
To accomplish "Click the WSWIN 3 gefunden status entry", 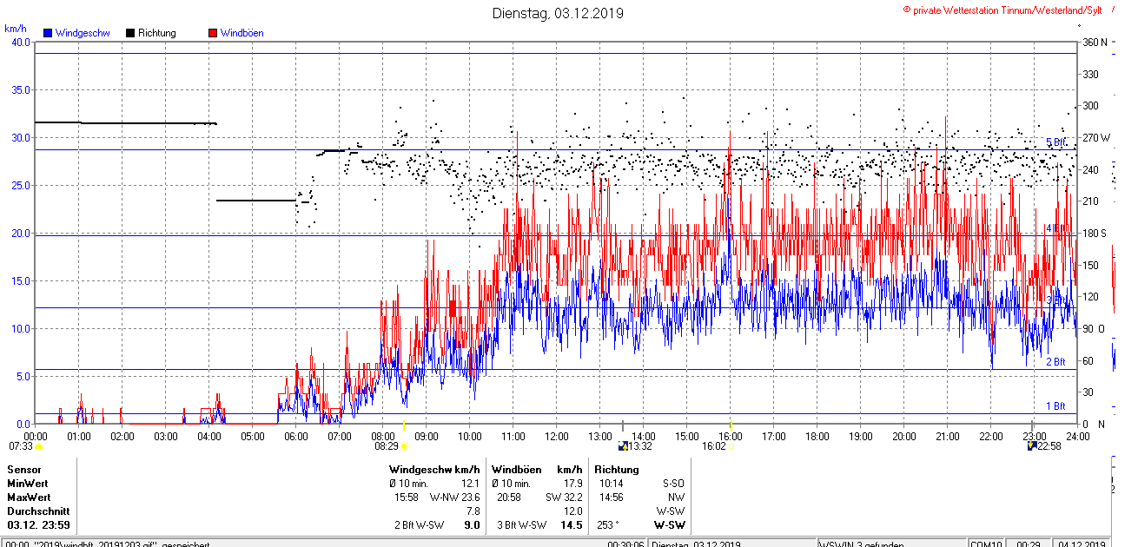I will coord(893,544).
